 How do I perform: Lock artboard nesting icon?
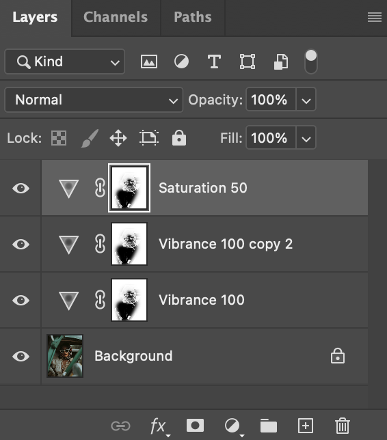[x=149, y=138]
